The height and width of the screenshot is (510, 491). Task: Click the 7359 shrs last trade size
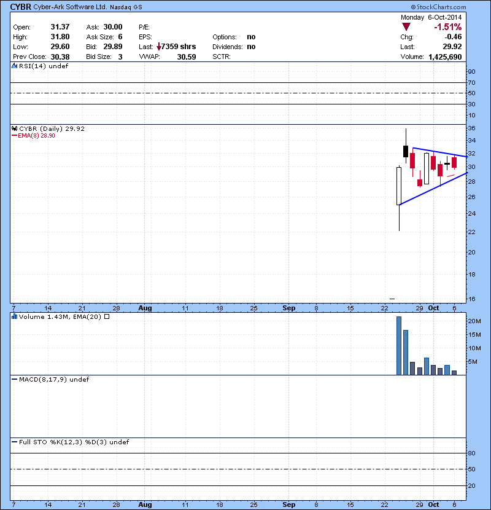[179, 47]
